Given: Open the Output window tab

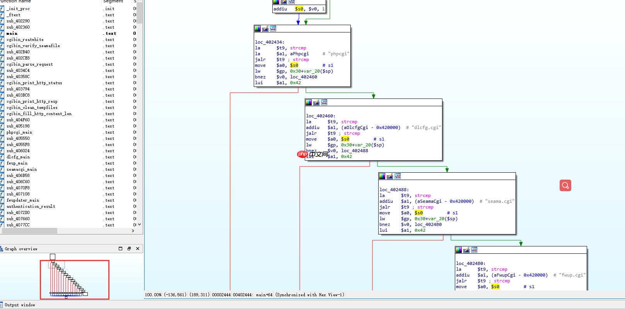Looking at the screenshot, I should pos(19,305).
